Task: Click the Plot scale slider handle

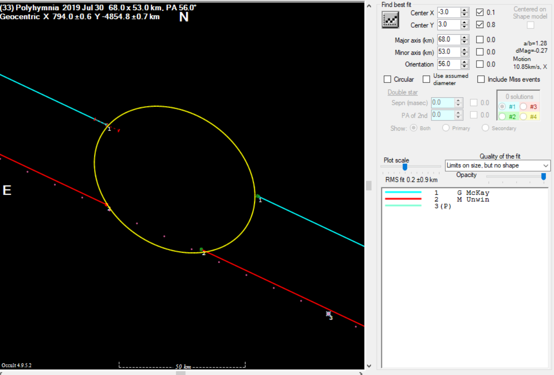Action: [405, 167]
